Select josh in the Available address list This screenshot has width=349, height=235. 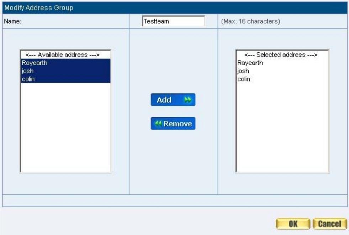(66, 71)
